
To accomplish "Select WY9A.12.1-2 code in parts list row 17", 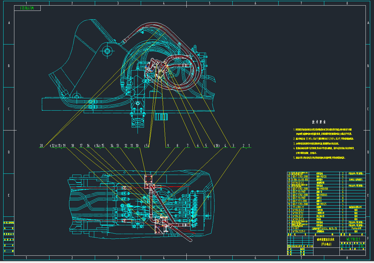I will coord(298,183).
